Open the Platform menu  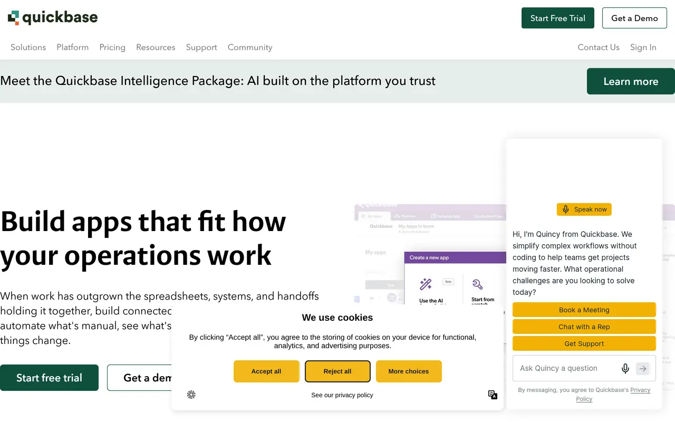click(73, 47)
